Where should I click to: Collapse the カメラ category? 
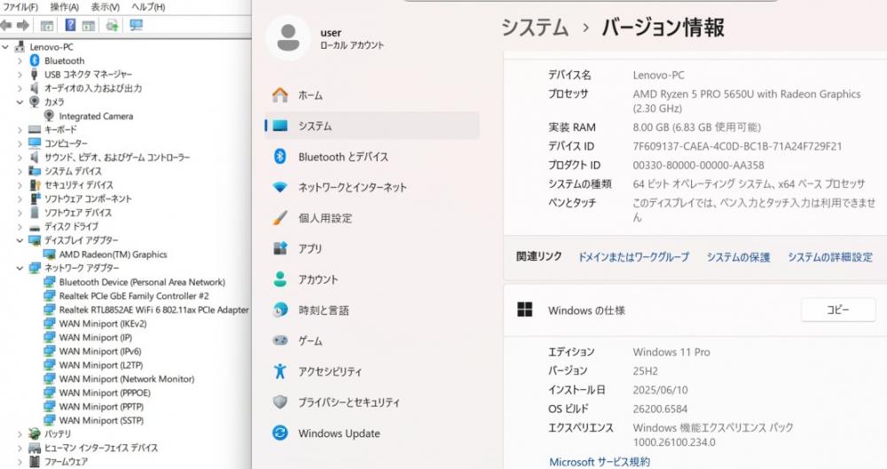[20, 102]
